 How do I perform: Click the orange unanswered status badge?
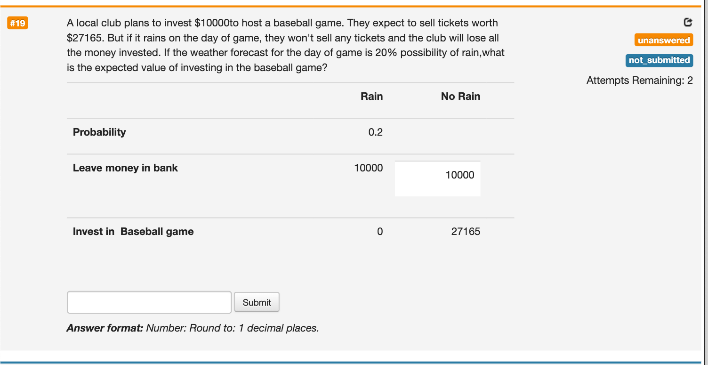[x=664, y=40]
